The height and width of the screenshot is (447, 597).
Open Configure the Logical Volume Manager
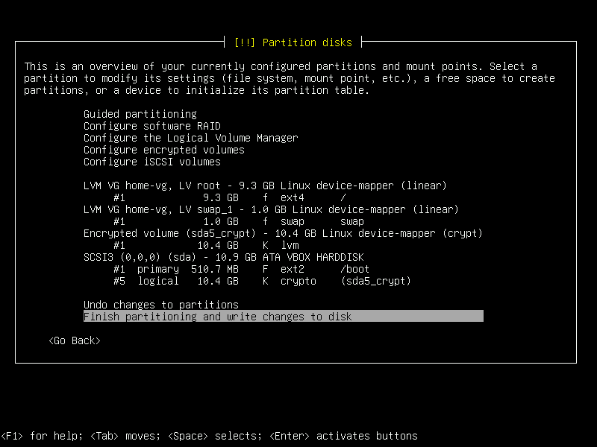click(190, 138)
